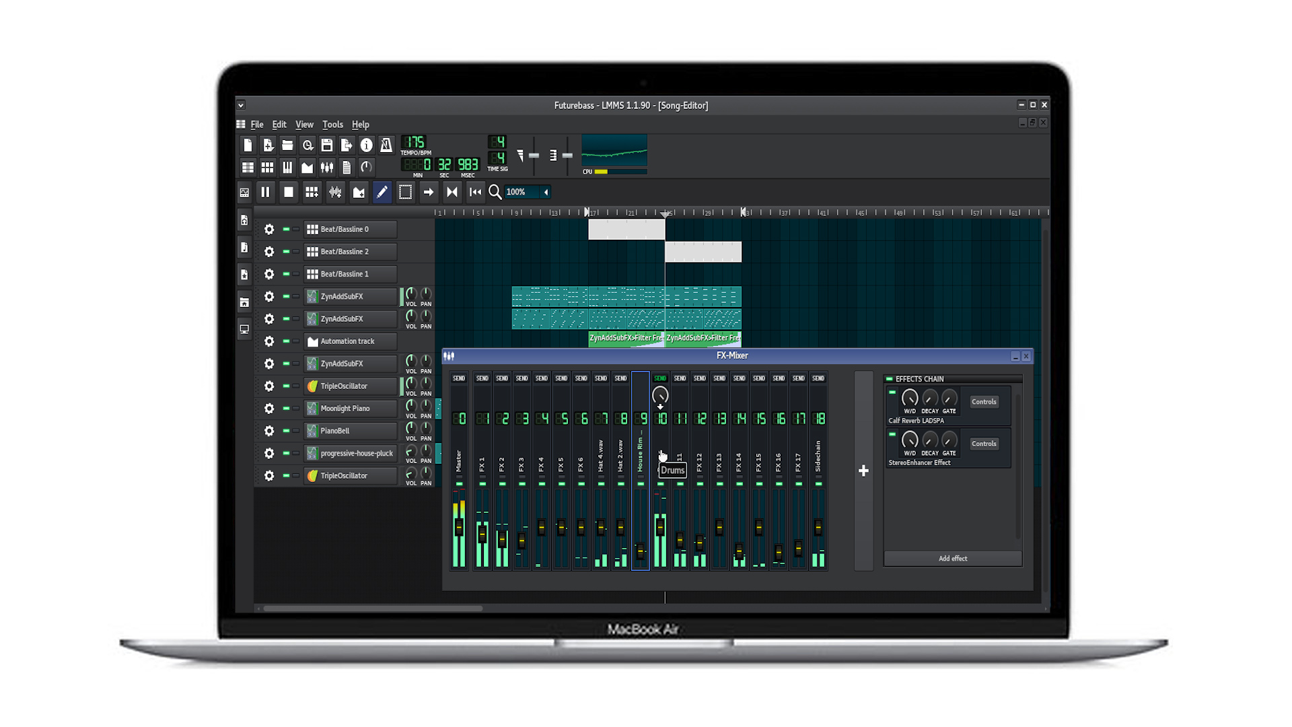Click Add sample-track button

(335, 193)
